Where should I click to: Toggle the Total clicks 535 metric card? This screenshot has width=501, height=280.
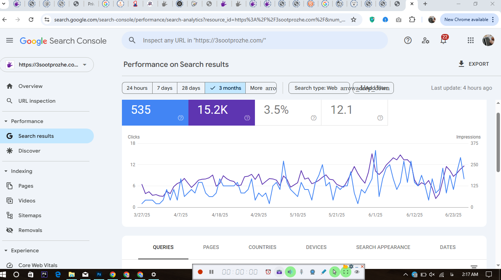click(155, 113)
